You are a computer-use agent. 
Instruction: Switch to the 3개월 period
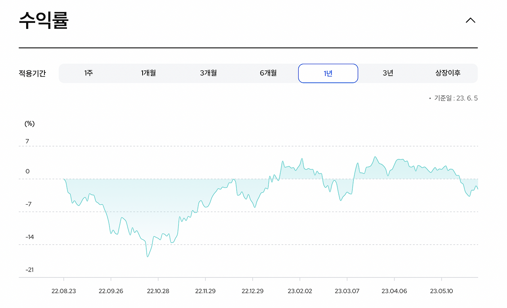click(x=208, y=73)
